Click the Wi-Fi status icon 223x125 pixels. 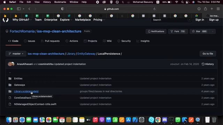pos(177,2)
